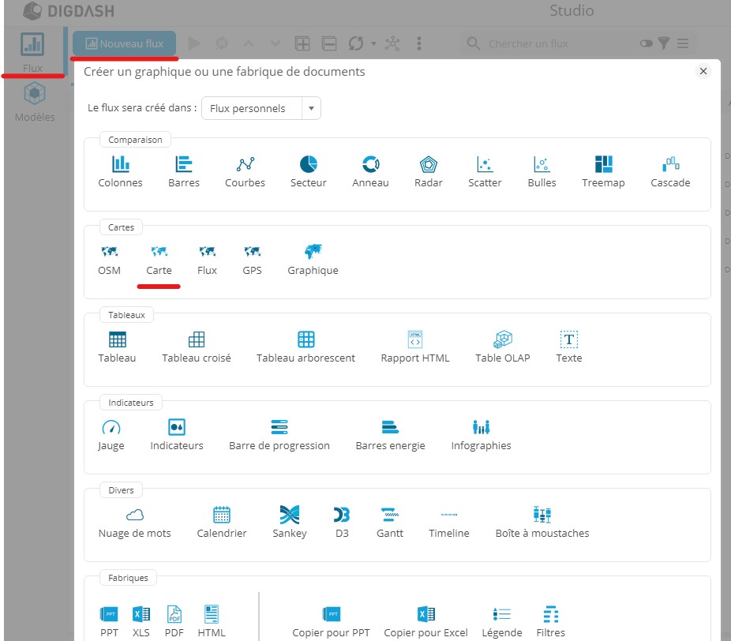Viewport: 731px width, 641px height.
Task: Select Boîte à moustaches chart
Action: pyautogui.click(x=542, y=523)
